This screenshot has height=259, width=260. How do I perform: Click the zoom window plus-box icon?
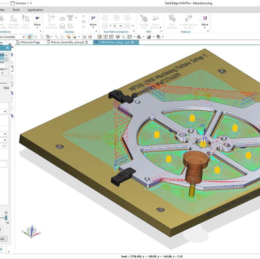point(105,37)
